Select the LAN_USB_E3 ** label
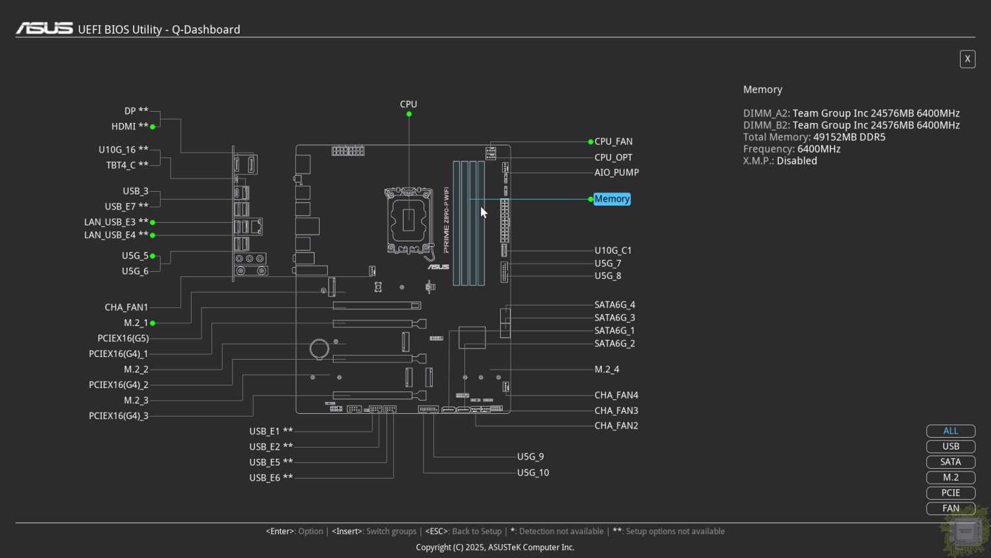 point(116,222)
